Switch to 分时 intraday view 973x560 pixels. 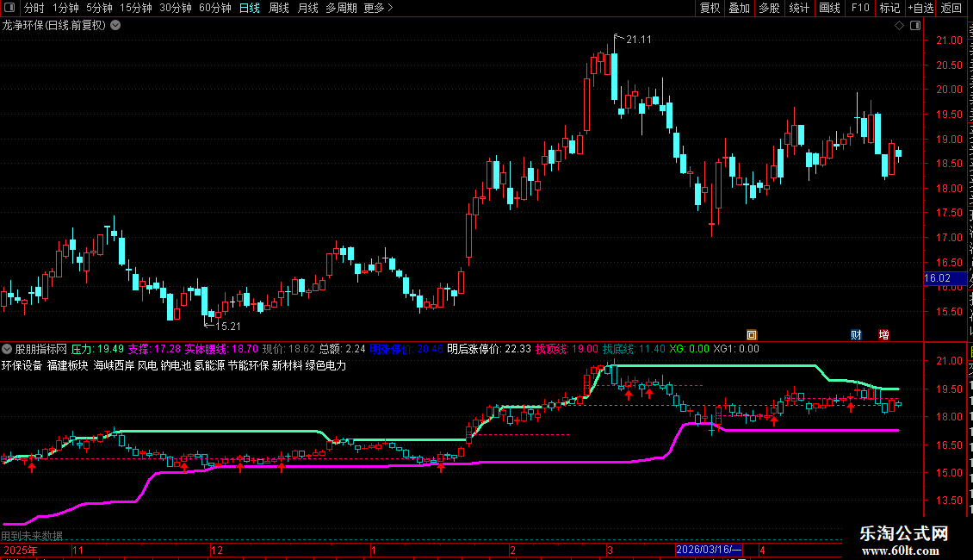tap(34, 8)
